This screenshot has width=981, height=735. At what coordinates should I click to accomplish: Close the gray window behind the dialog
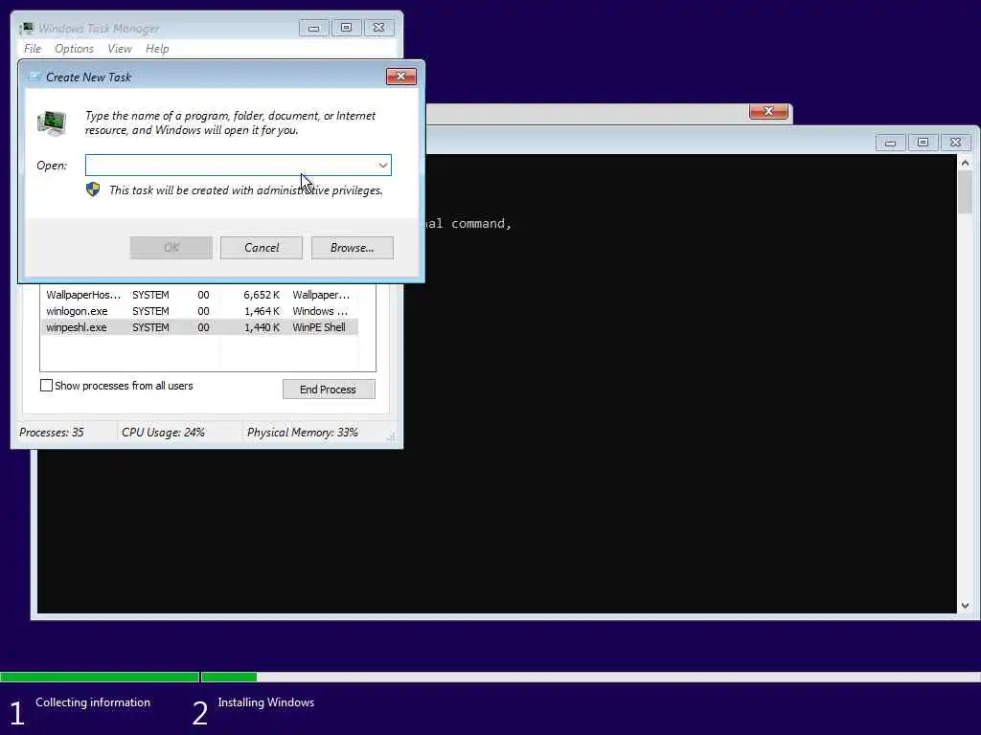768,111
